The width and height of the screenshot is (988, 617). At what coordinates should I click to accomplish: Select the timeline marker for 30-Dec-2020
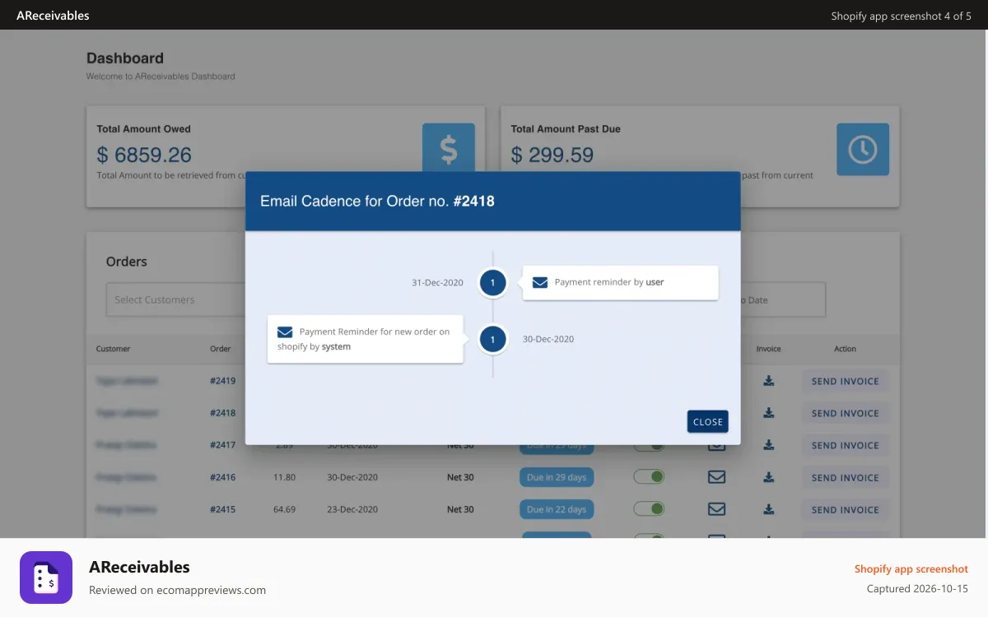tap(492, 339)
